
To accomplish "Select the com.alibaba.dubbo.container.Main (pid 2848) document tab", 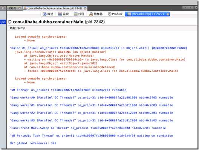I will [55, 8].
